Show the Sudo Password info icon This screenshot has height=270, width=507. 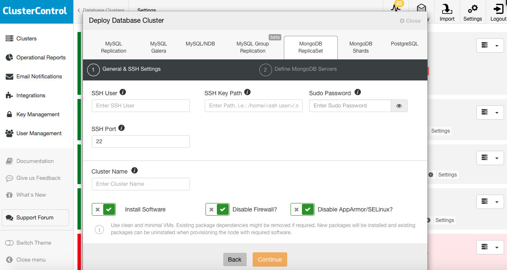click(x=358, y=92)
